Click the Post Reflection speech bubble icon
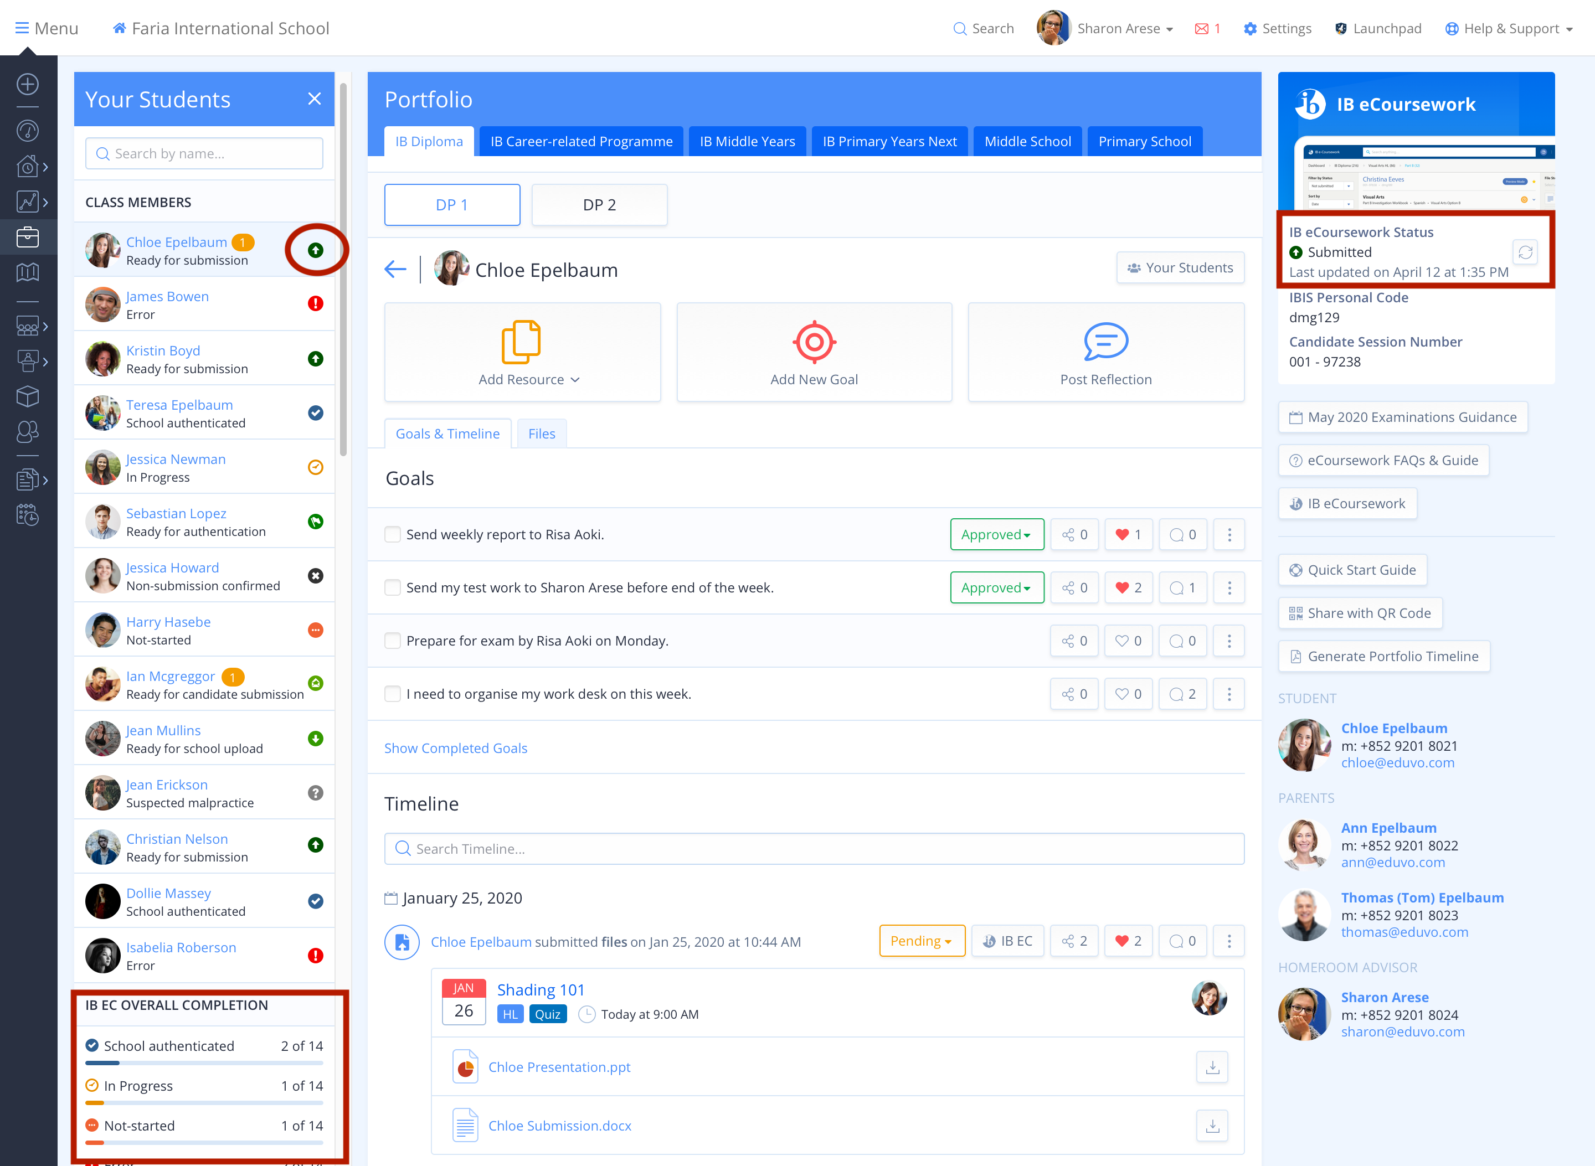This screenshot has width=1595, height=1166. (x=1105, y=342)
